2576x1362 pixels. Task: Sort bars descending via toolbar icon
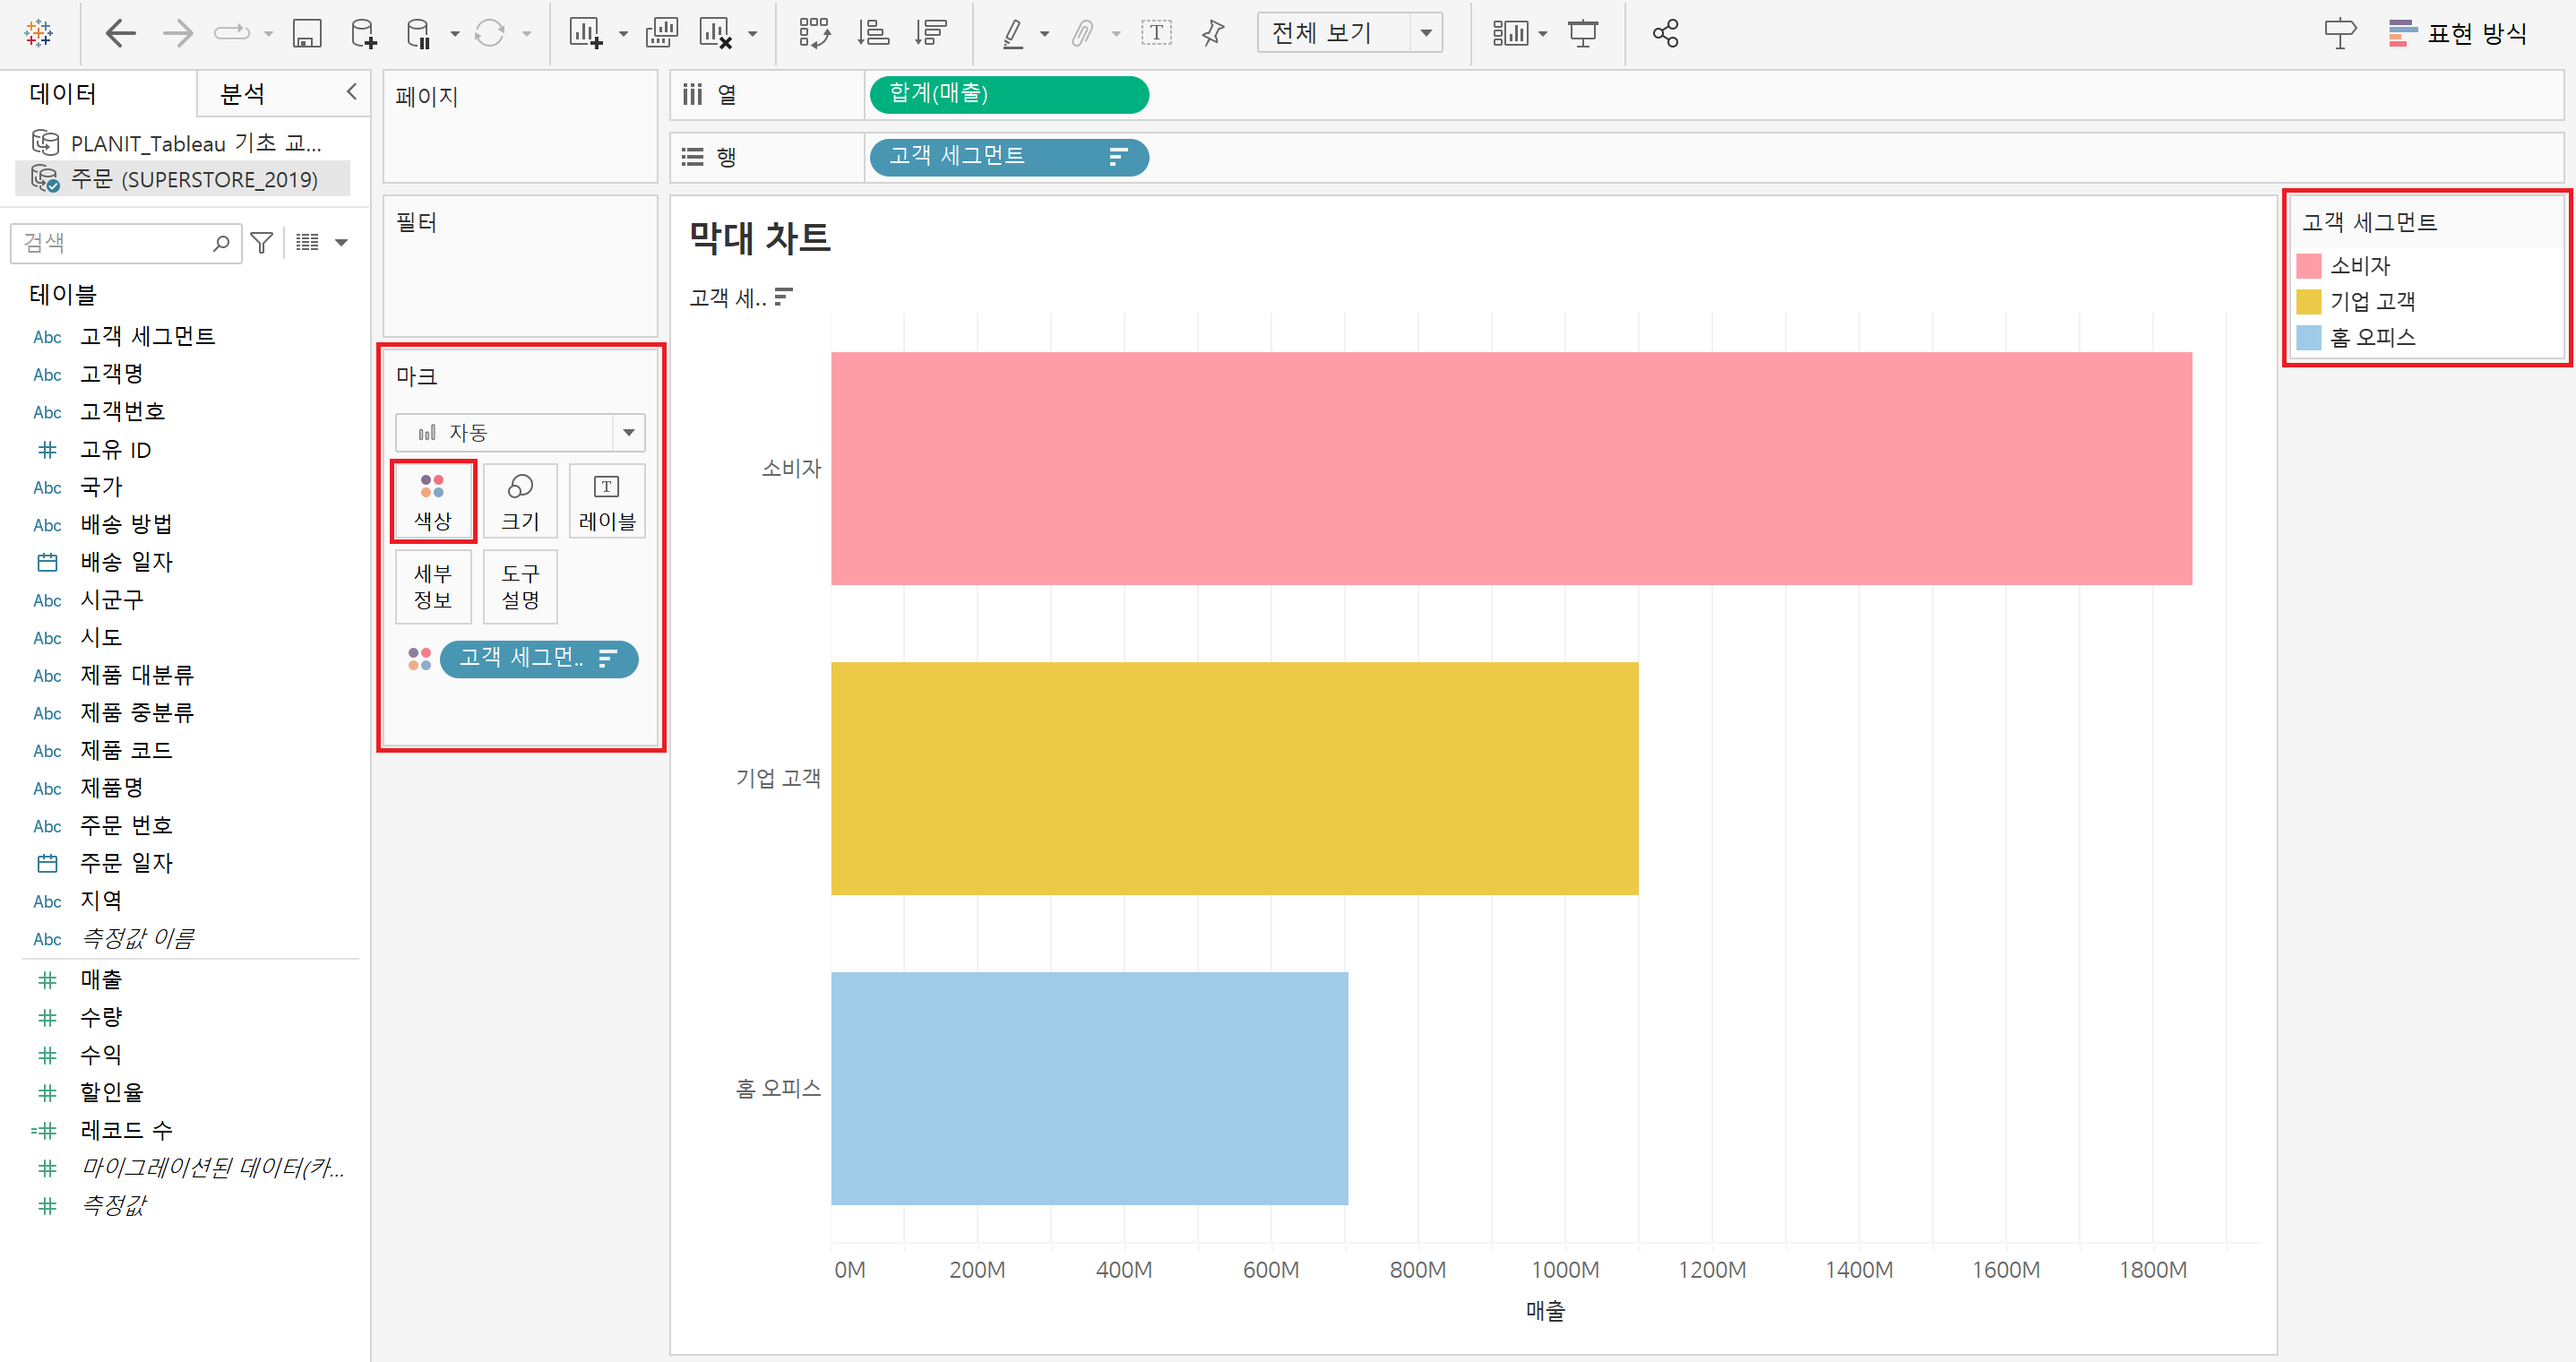point(930,33)
